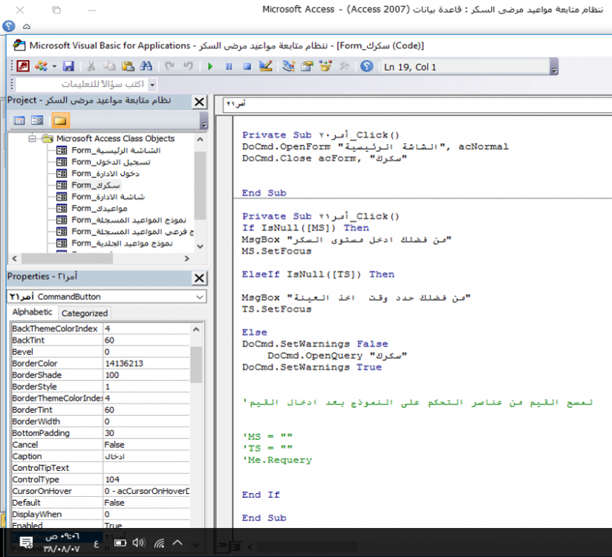Viewport: 612px width, 557px height.
Task: Click the Cancel property value False
Action: [146, 445]
